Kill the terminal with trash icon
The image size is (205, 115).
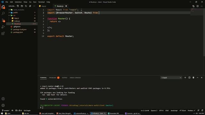pyautogui.click(x=193, y=78)
